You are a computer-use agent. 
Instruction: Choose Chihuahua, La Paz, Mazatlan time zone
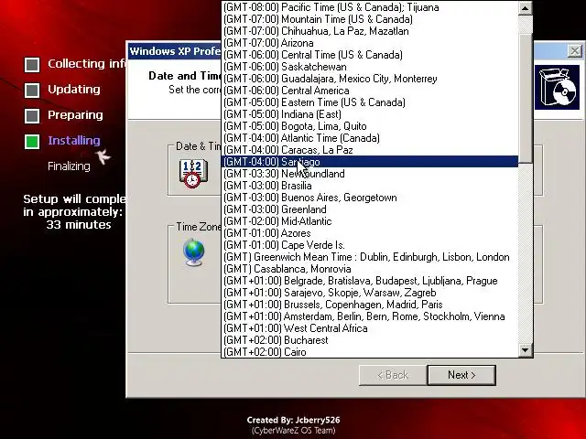pos(370,31)
